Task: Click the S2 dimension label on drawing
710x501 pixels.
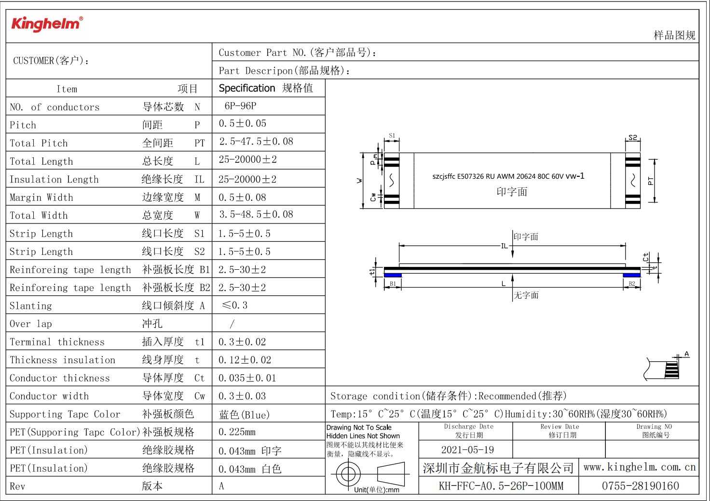Action: point(633,138)
